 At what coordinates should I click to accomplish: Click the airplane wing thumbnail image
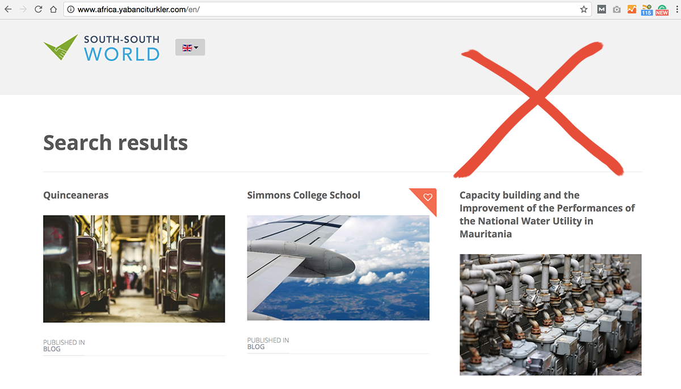click(338, 268)
